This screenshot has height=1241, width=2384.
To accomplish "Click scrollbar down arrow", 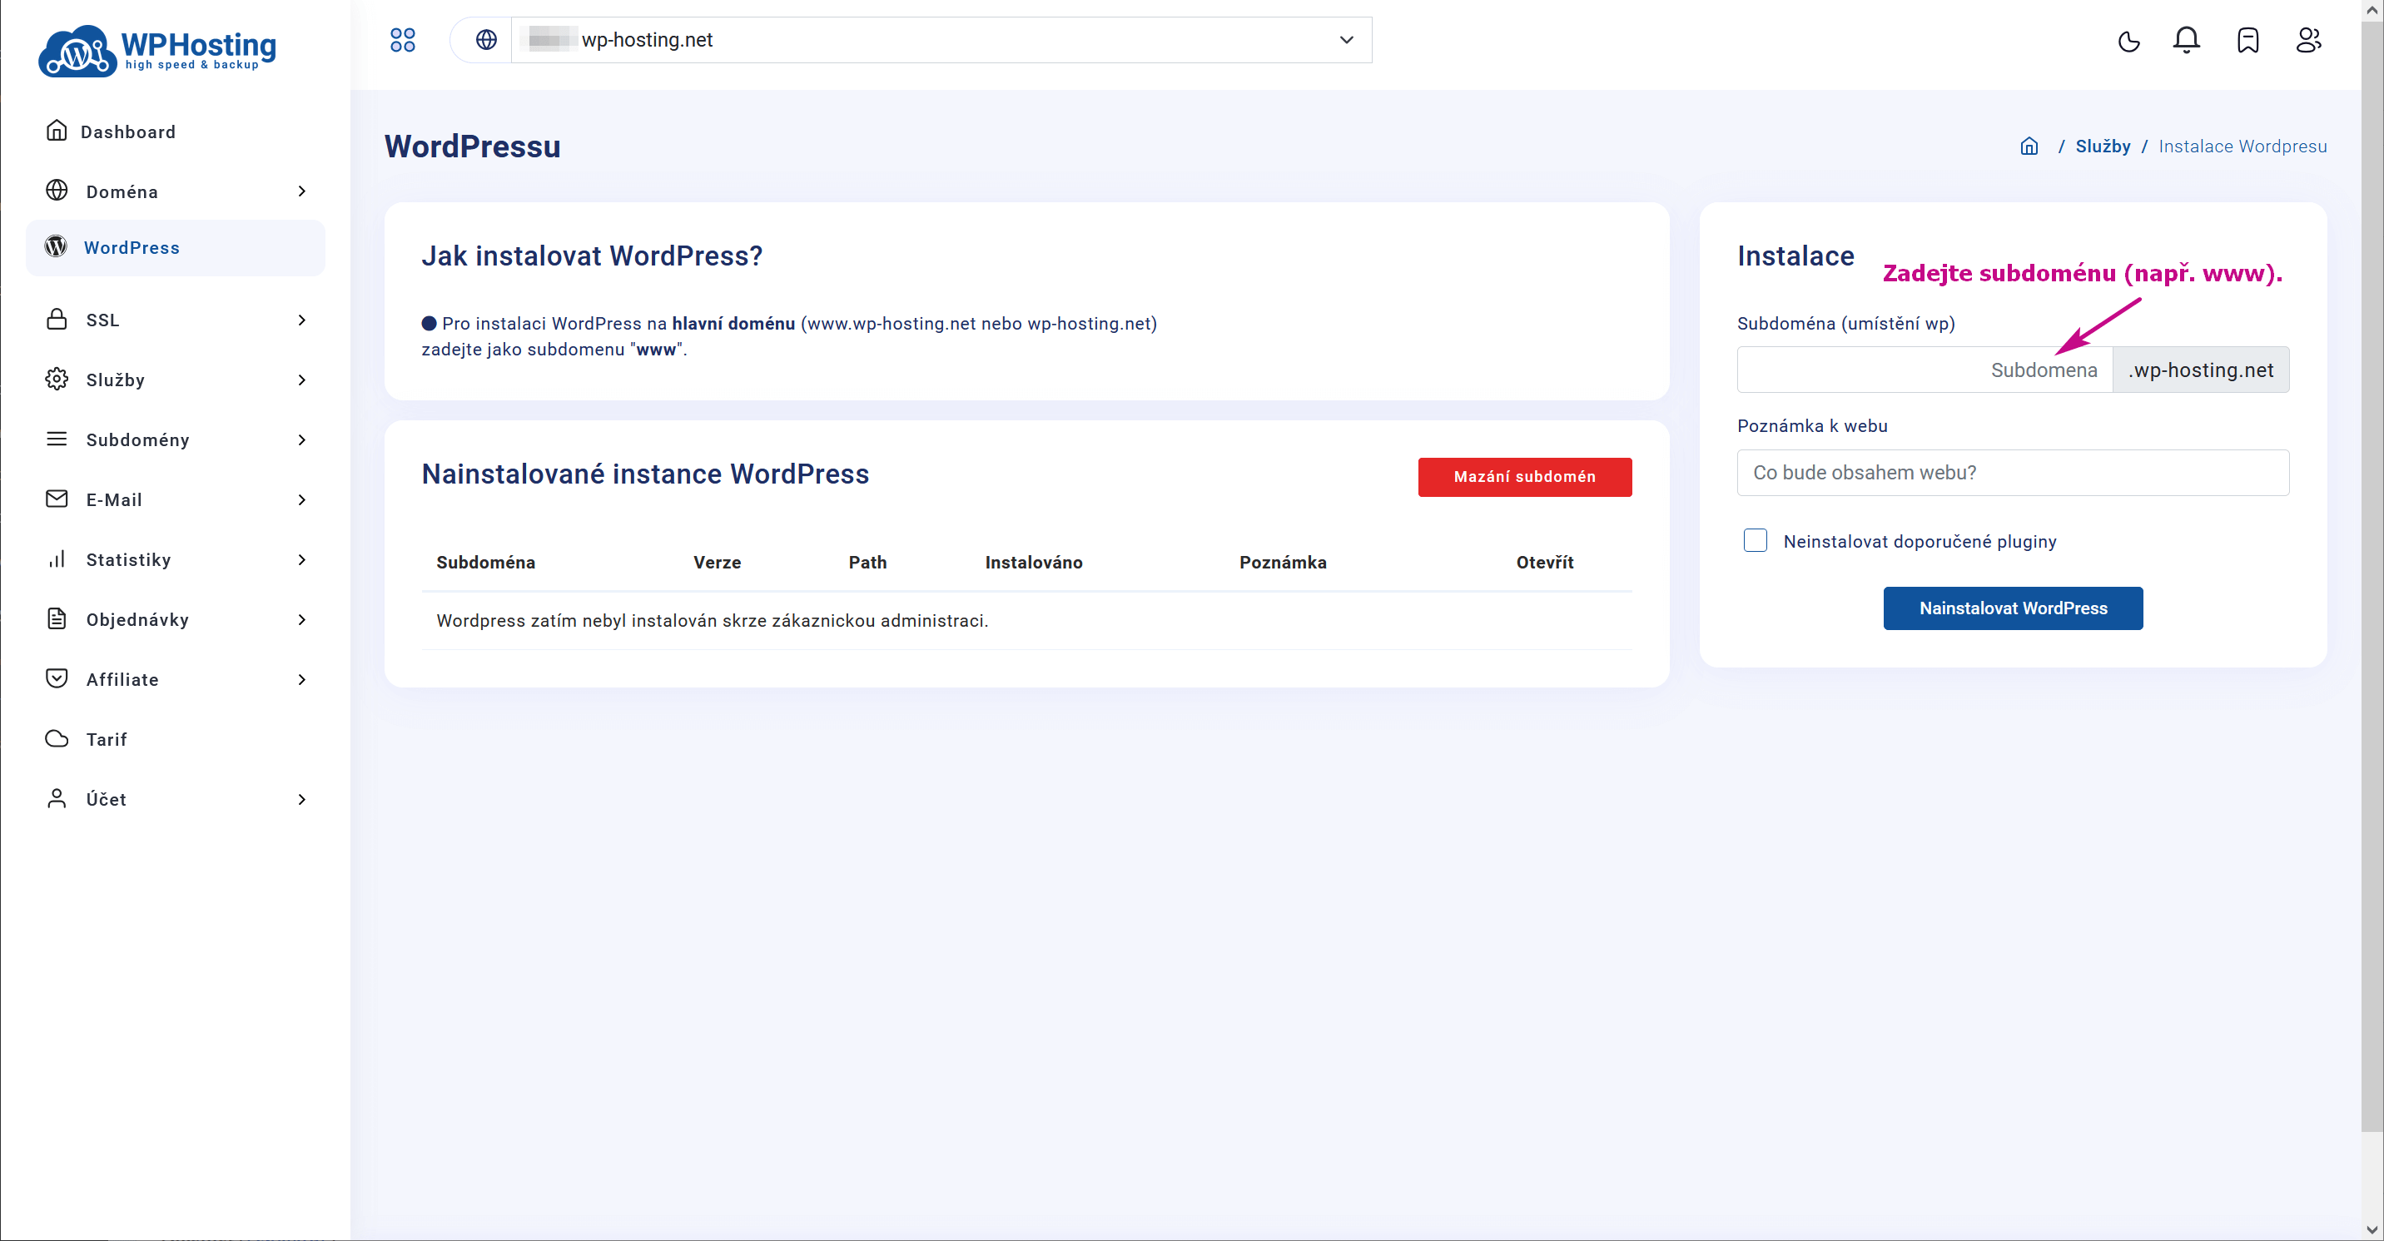I will (x=2372, y=1230).
